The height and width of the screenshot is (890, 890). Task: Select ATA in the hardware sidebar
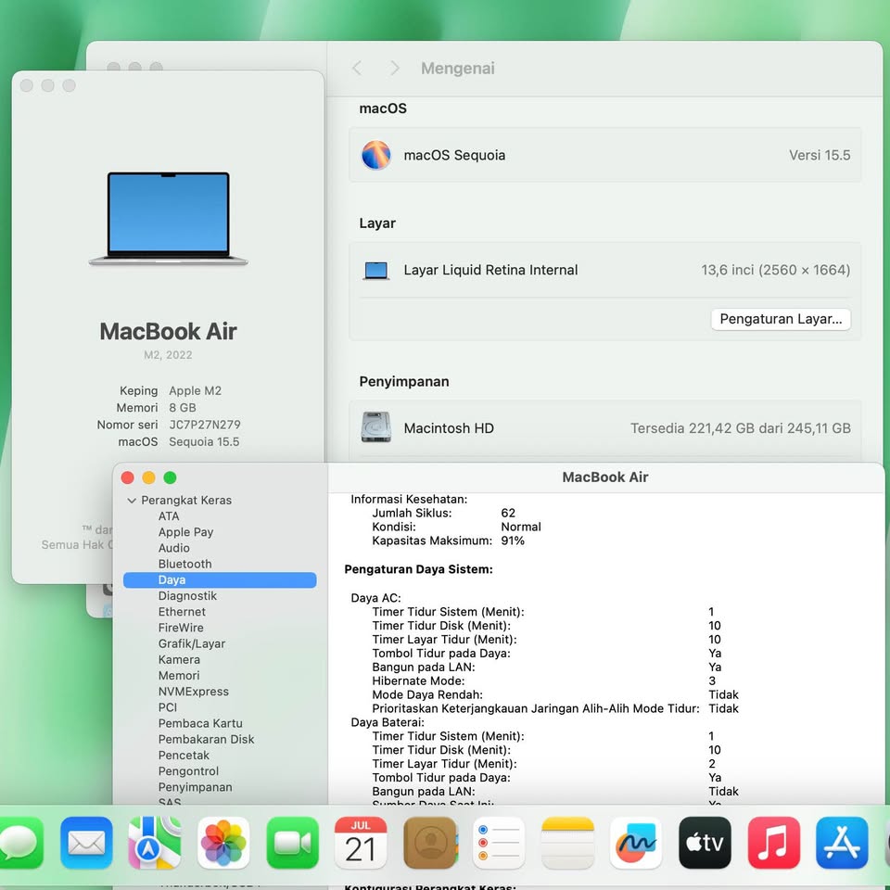point(169,516)
